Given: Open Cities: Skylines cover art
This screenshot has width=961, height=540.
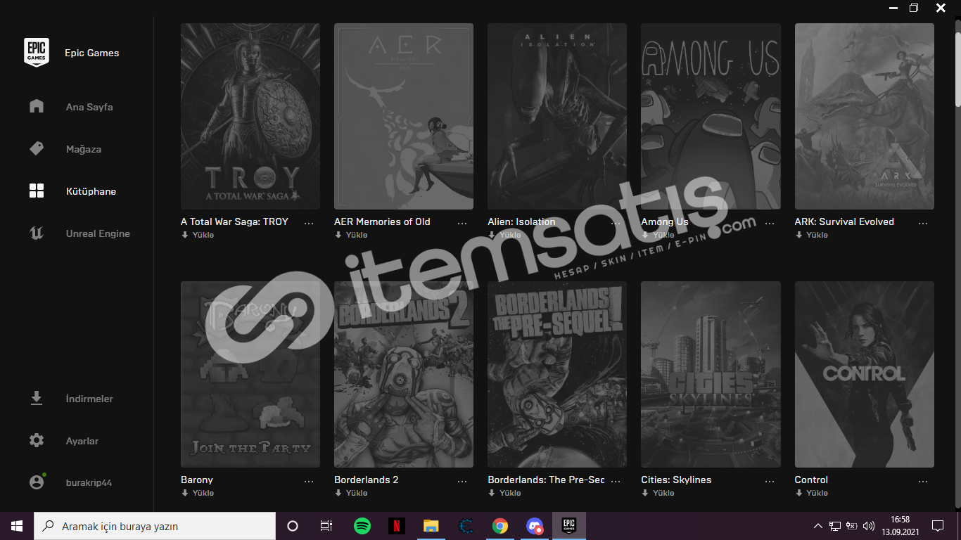Looking at the screenshot, I should (711, 374).
